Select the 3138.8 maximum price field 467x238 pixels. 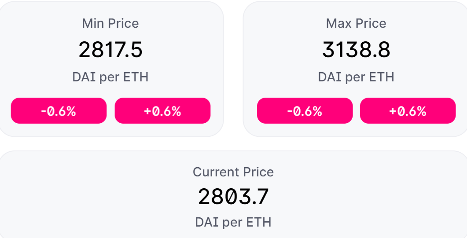click(x=356, y=50)
